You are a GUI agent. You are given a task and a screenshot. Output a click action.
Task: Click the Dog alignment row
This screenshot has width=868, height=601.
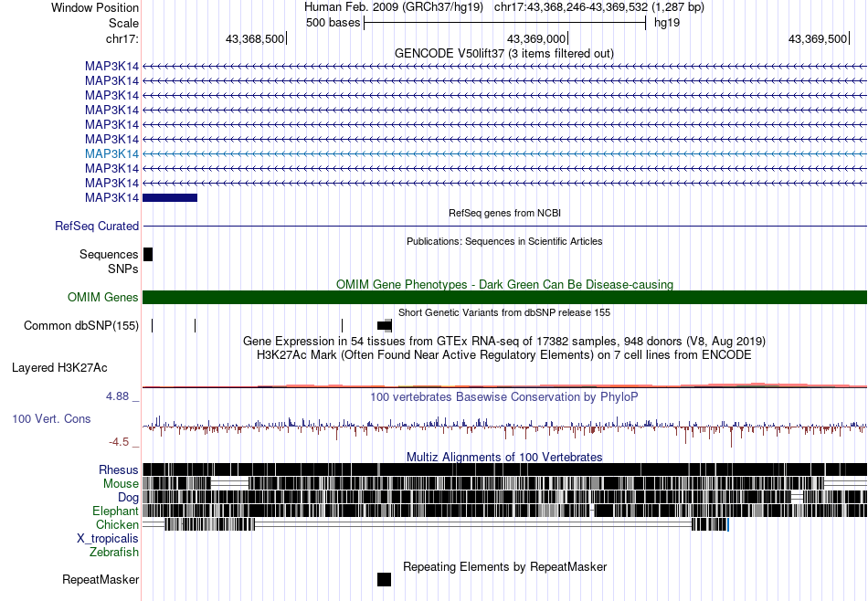pyautogui.click(x=505, y=497)
